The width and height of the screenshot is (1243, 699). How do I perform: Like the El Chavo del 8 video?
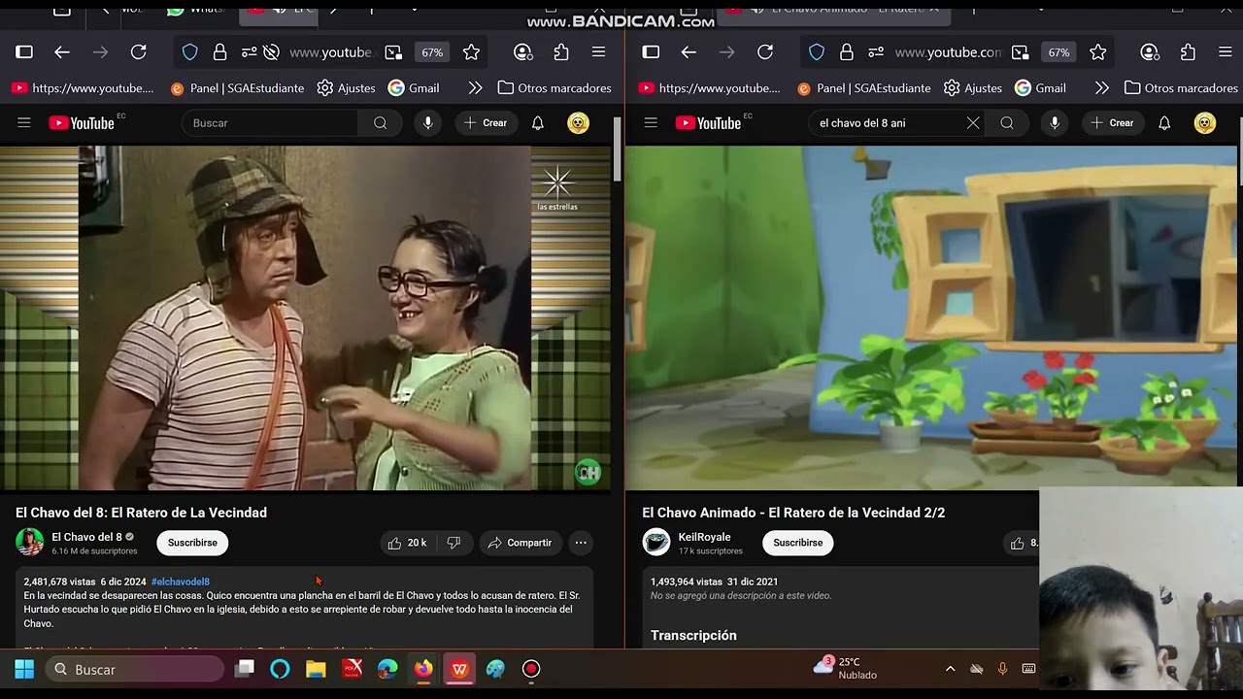click(407, 543)
